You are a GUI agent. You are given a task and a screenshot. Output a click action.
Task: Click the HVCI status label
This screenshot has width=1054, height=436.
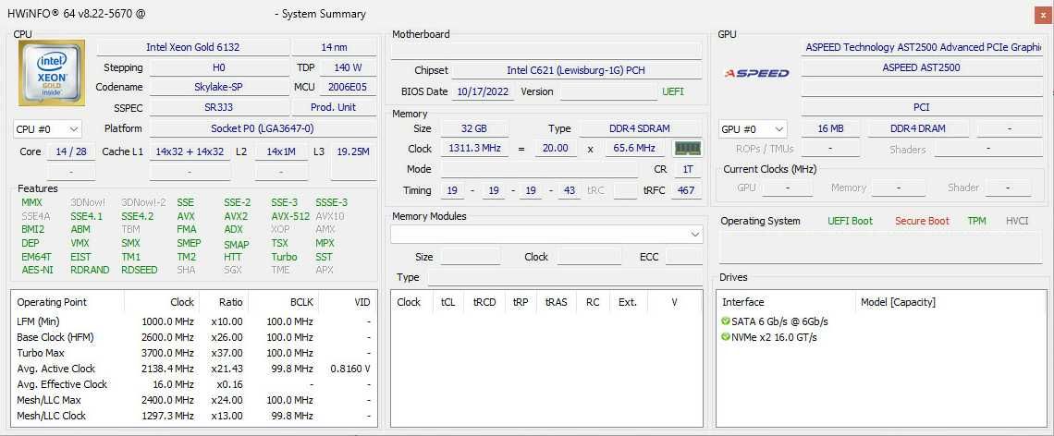(1017, 221)
